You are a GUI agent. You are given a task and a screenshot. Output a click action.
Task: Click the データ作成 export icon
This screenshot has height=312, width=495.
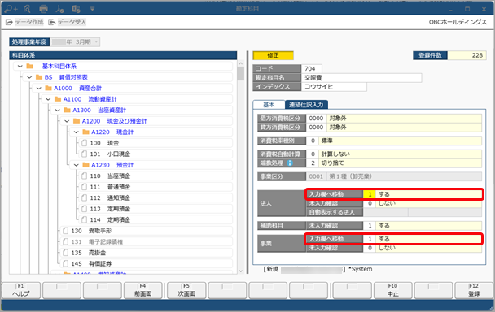9,22
